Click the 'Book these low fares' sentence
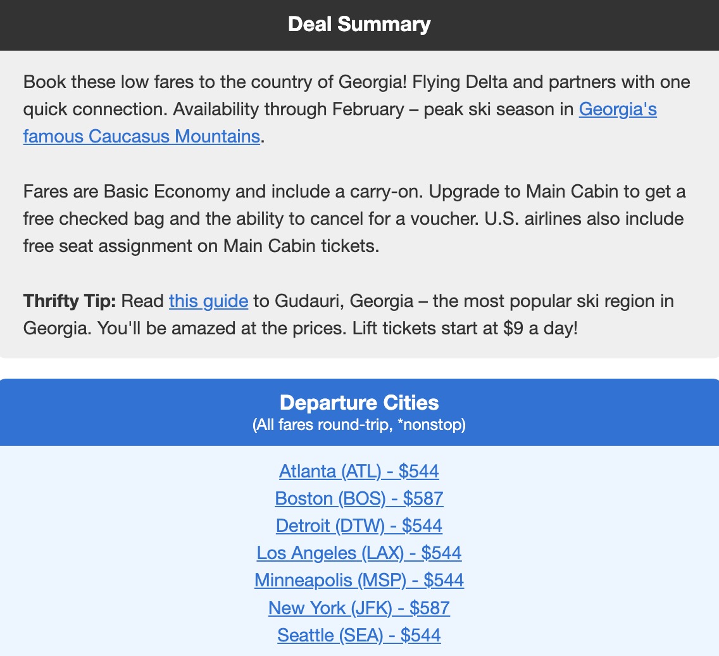 127,82
